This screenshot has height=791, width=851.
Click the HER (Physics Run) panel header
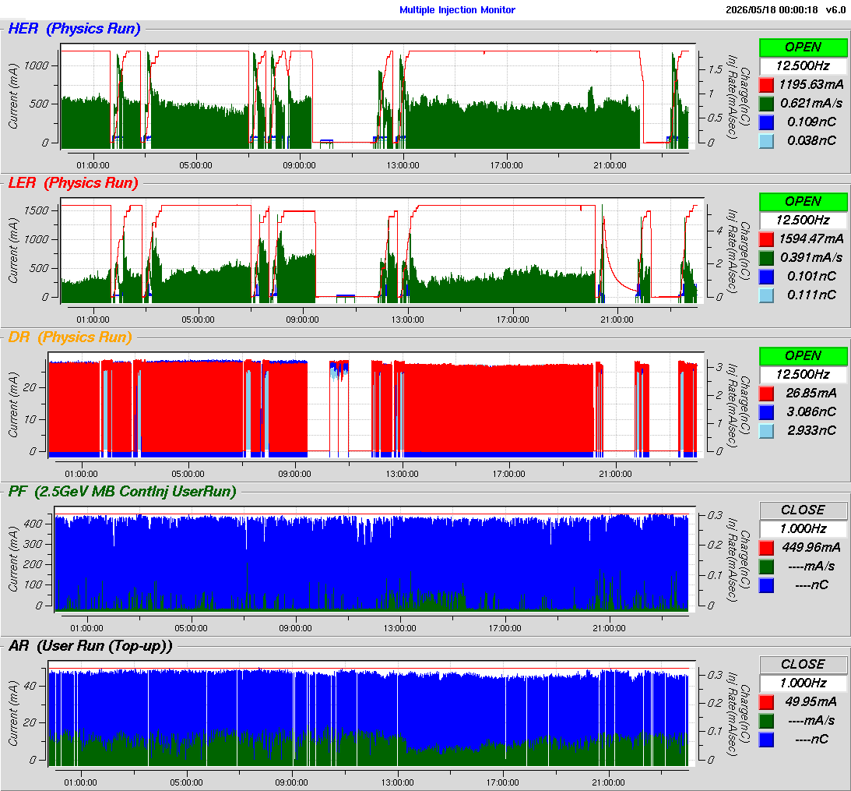(74, 29)
